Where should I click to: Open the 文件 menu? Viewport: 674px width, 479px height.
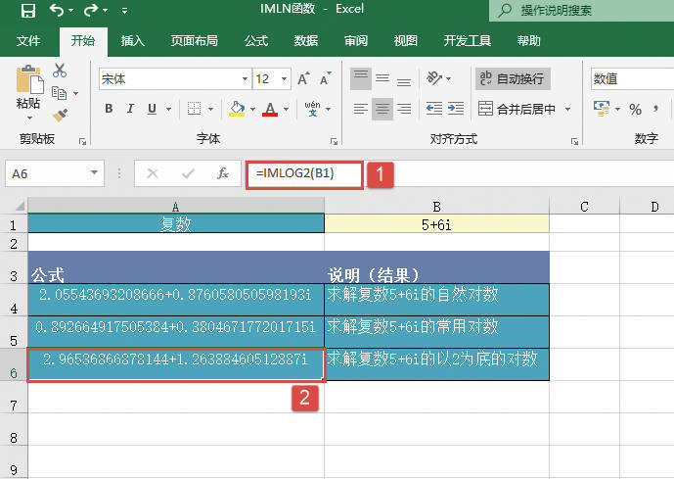pos(28,41)
